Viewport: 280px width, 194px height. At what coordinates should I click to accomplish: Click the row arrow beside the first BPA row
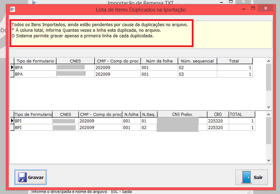click(12, 67)
